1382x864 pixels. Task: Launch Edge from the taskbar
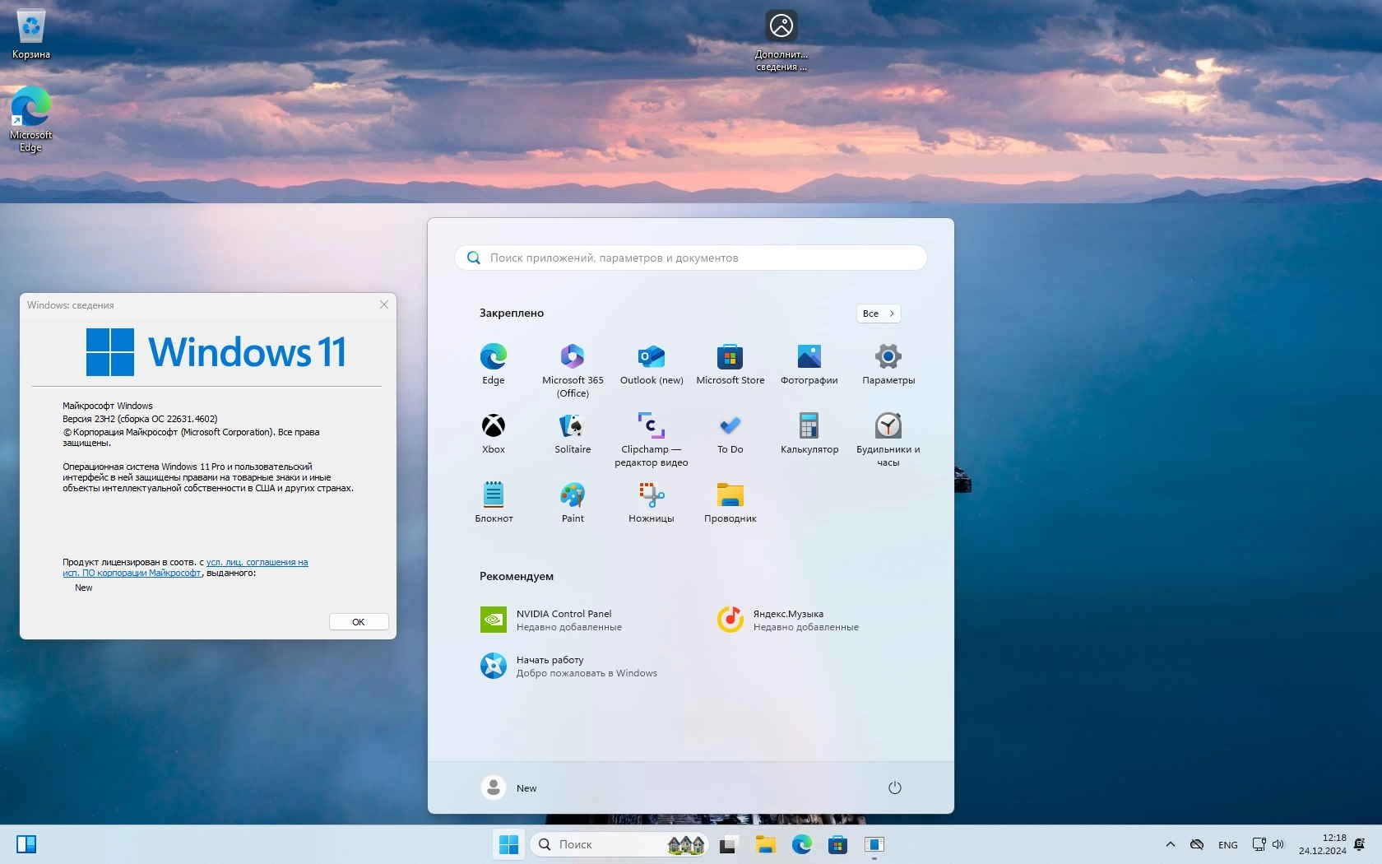pos(802,844)
